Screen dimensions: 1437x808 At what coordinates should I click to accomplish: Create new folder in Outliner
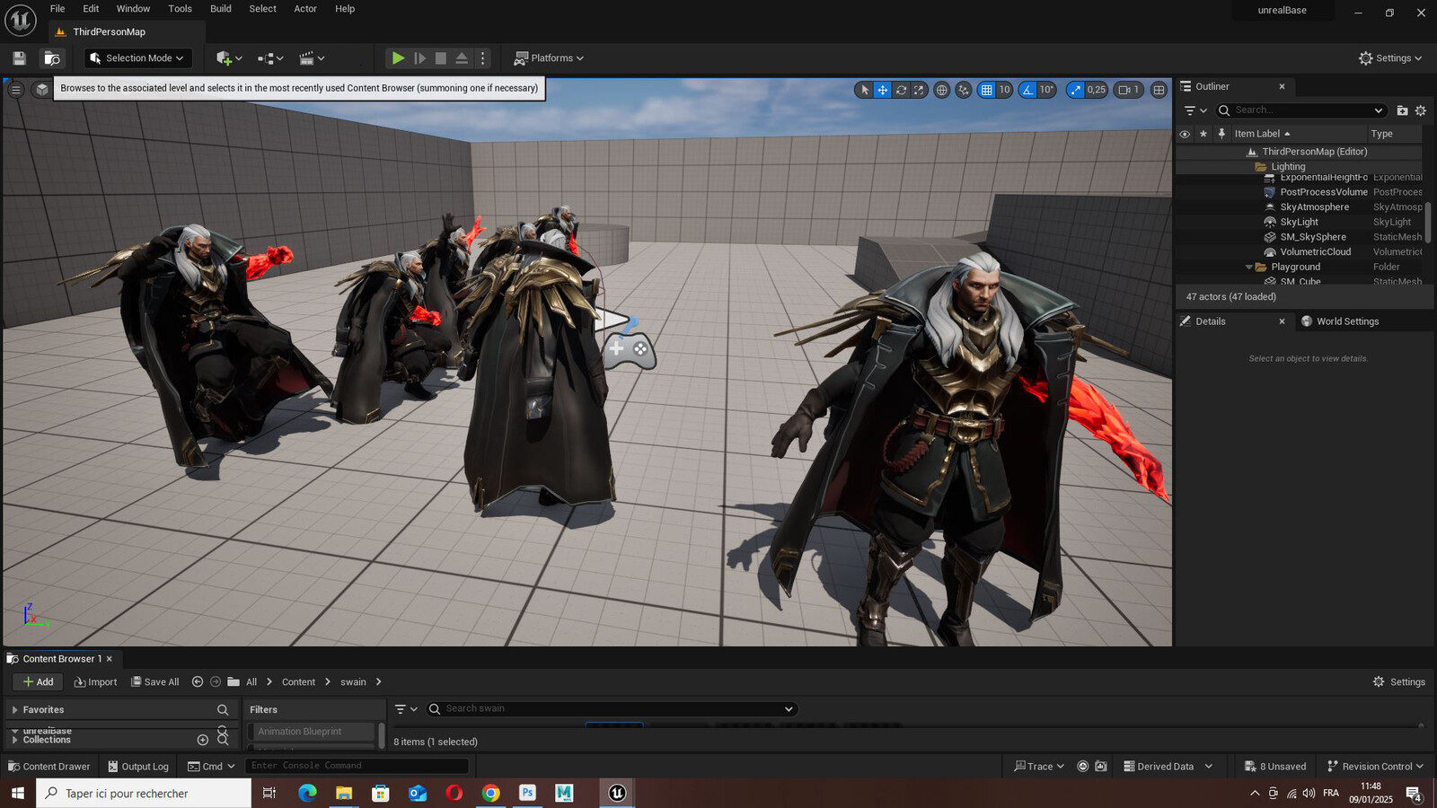[1402, 110]
